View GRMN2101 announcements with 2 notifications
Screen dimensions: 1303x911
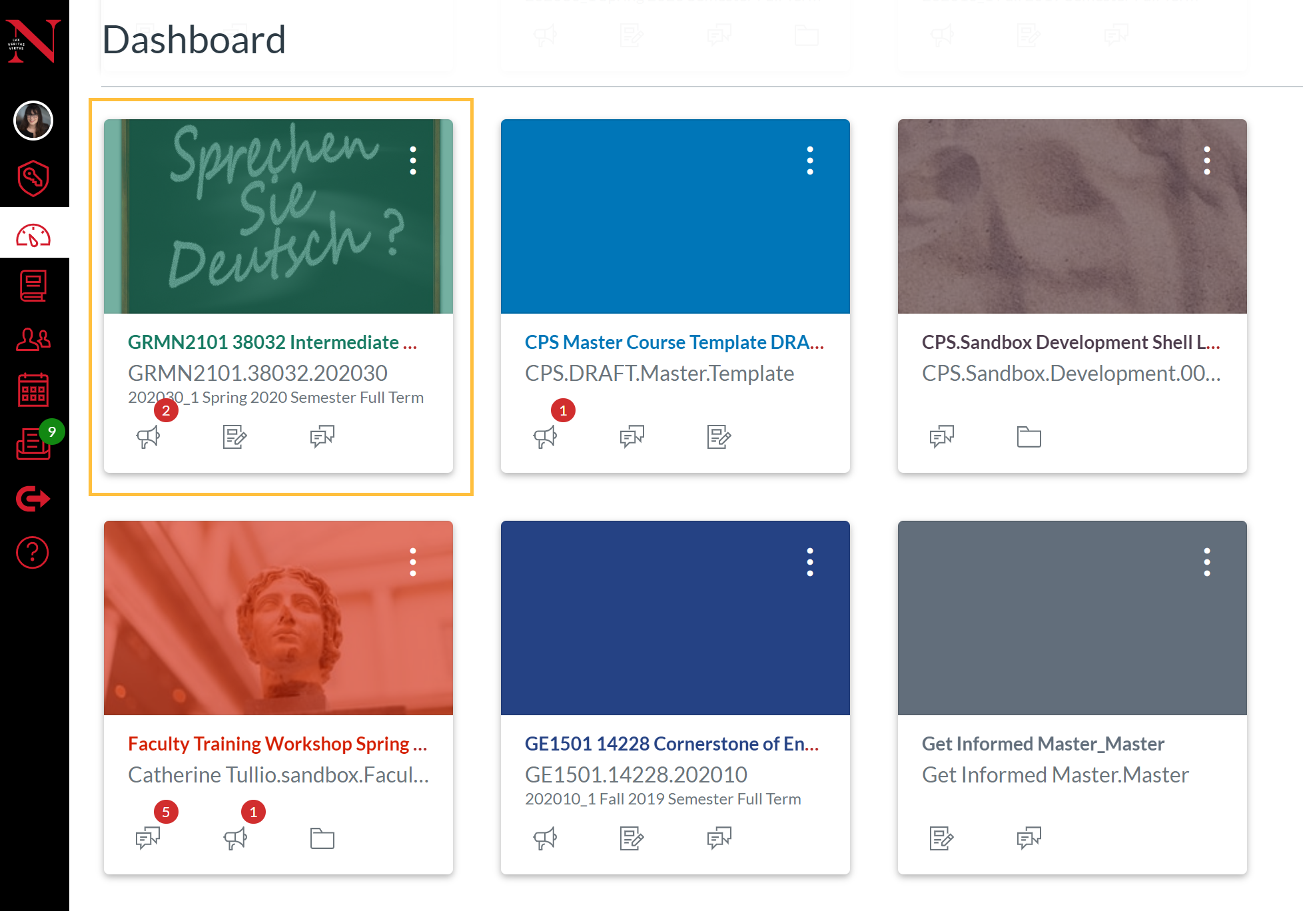[149, 436]
